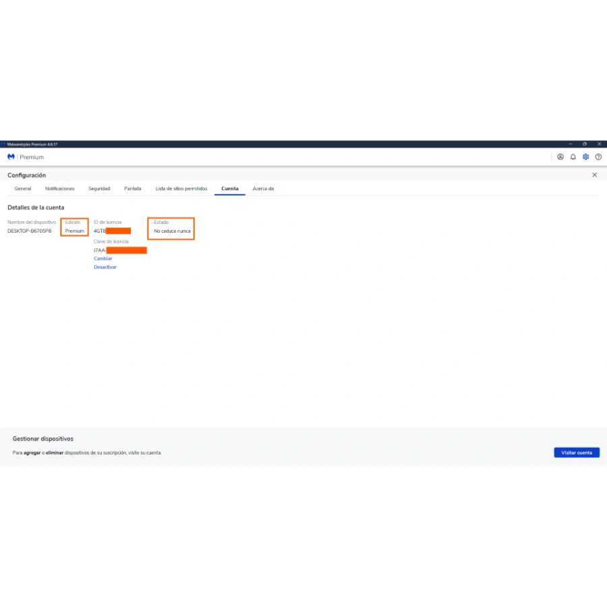
Task: Click the device name DESKTOP-B6705P8
Action: [30, 231]
